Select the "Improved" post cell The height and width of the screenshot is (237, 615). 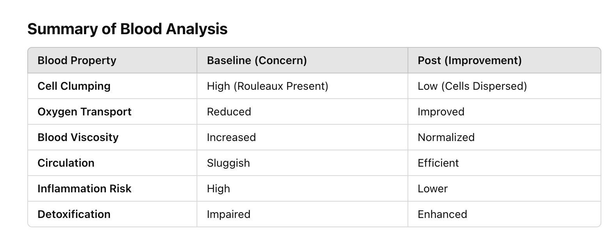tap(441, 112)
